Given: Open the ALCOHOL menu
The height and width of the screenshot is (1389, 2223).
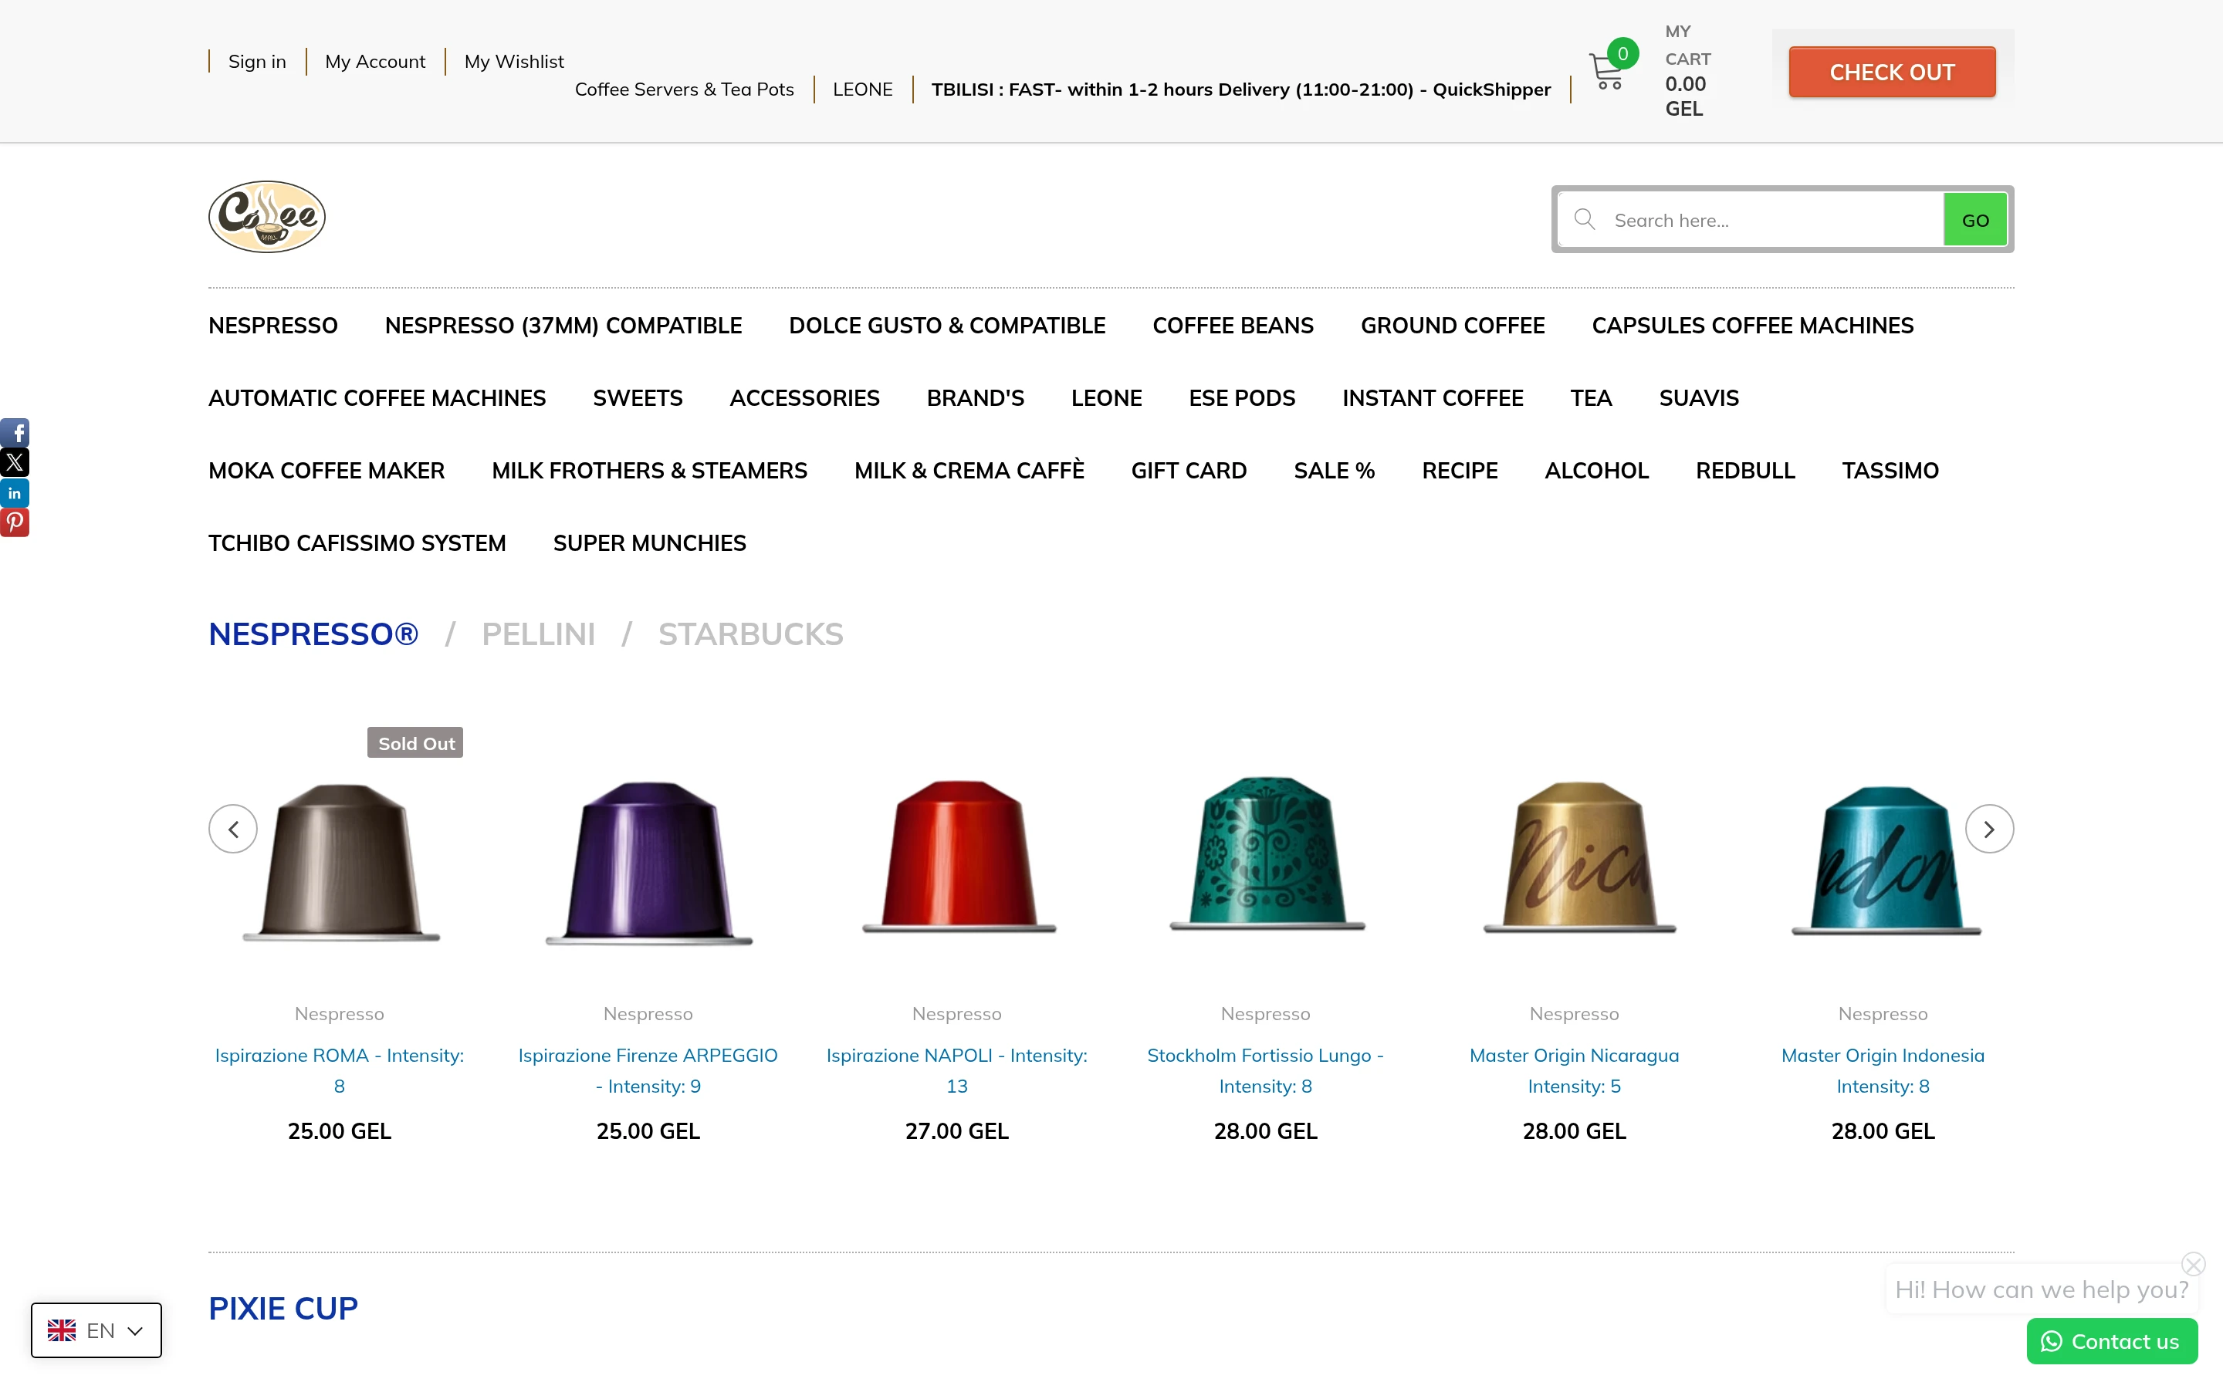Looking at the screenshot, I should pyautogui.click(x=1596, y=471).
